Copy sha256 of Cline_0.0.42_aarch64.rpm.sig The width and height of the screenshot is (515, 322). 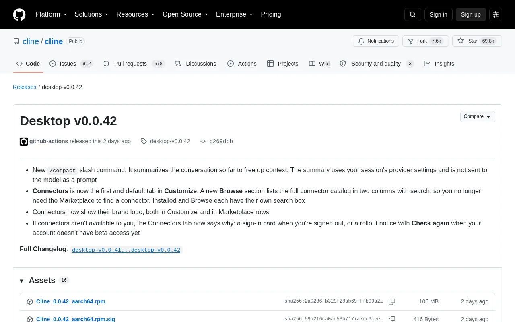[x=392, y=319]
